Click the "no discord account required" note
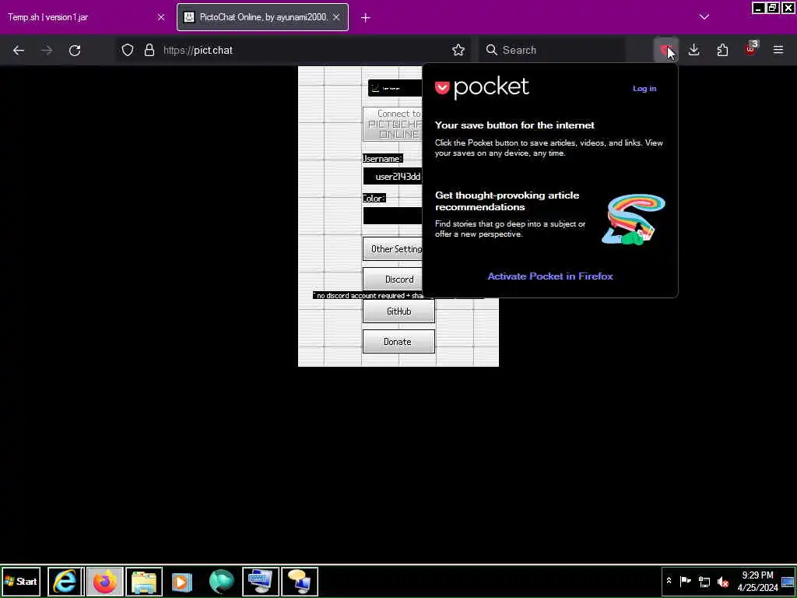797x598 pixels. (x=368, y=295)
